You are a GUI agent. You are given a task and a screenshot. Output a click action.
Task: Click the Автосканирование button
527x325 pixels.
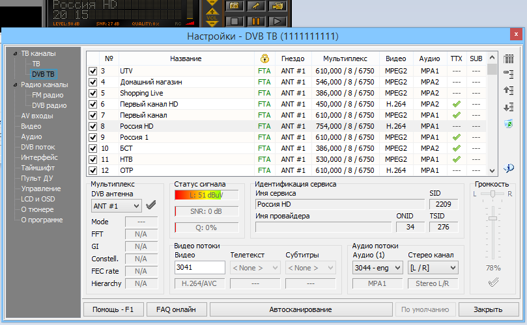pos(301,309)
